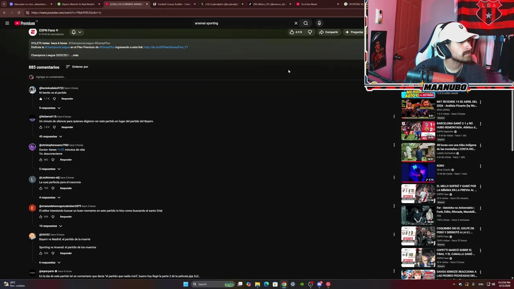Go back with the browser back arrow

point(4,12)
